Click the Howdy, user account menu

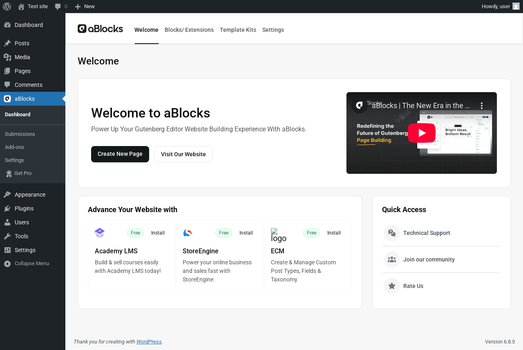[501, 7]
